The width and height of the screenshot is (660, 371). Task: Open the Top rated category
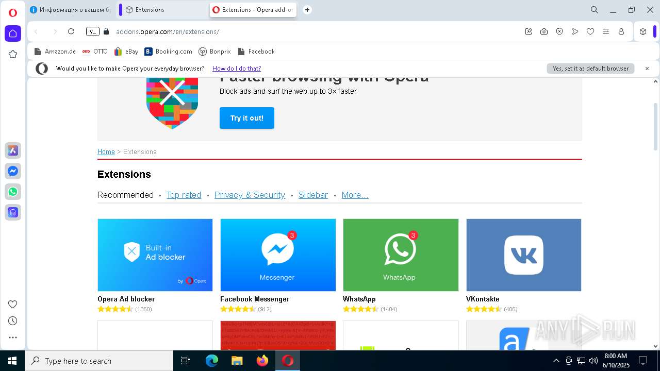click(x=184, y=195)
